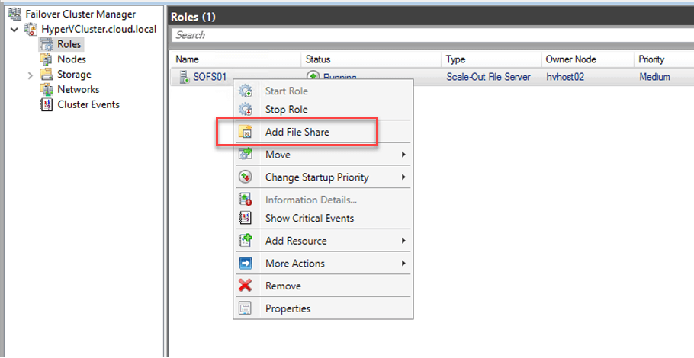The image size is (694, 358).
Task: Click the Cluster Events icon in tree
Action: (x=45, y=105)
